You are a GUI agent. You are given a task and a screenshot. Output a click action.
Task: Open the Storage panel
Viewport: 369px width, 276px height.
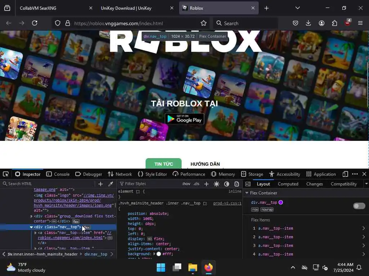coord(252,174)
